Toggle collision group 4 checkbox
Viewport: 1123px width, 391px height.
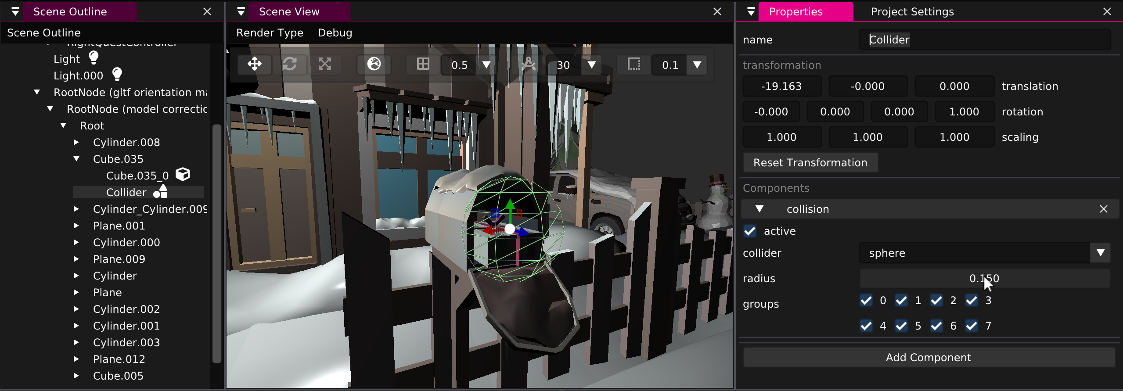pos(866,326)
